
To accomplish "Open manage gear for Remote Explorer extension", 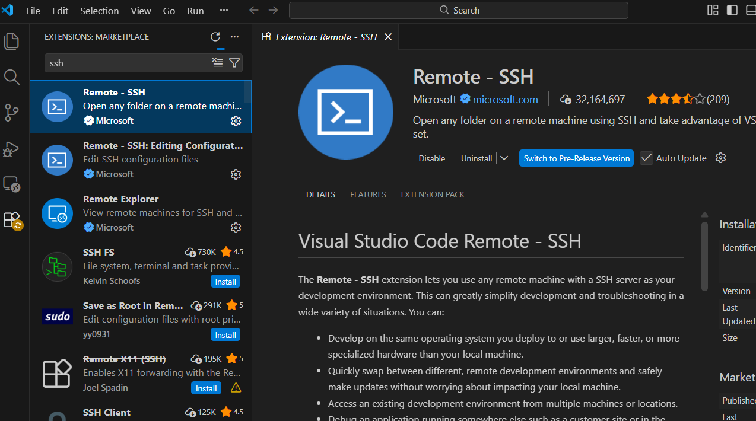I will (x=236, y=228).
